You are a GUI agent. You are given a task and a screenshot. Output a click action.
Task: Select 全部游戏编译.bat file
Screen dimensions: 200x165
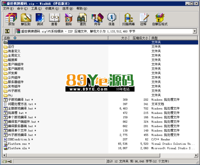pyautogui.click(x=20, y=108)
